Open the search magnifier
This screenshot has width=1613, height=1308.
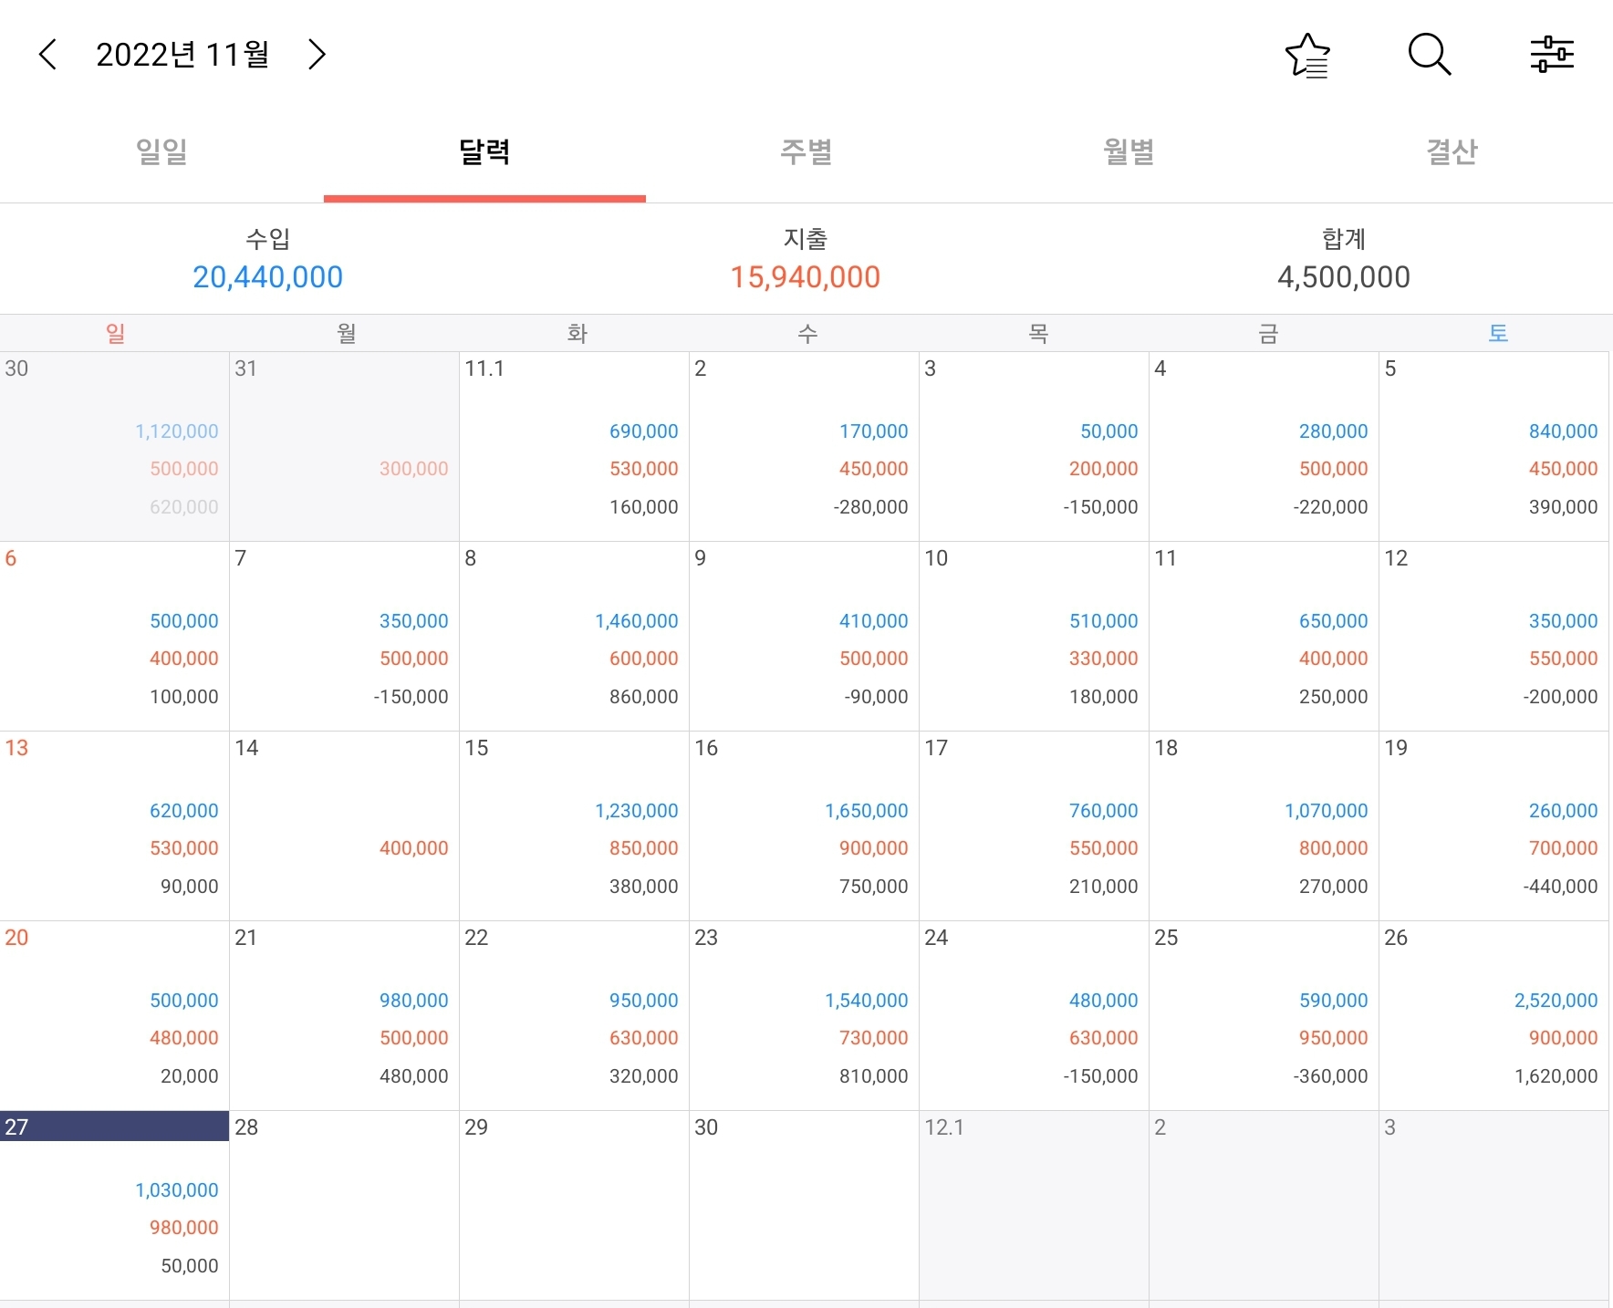[1430, 55]
